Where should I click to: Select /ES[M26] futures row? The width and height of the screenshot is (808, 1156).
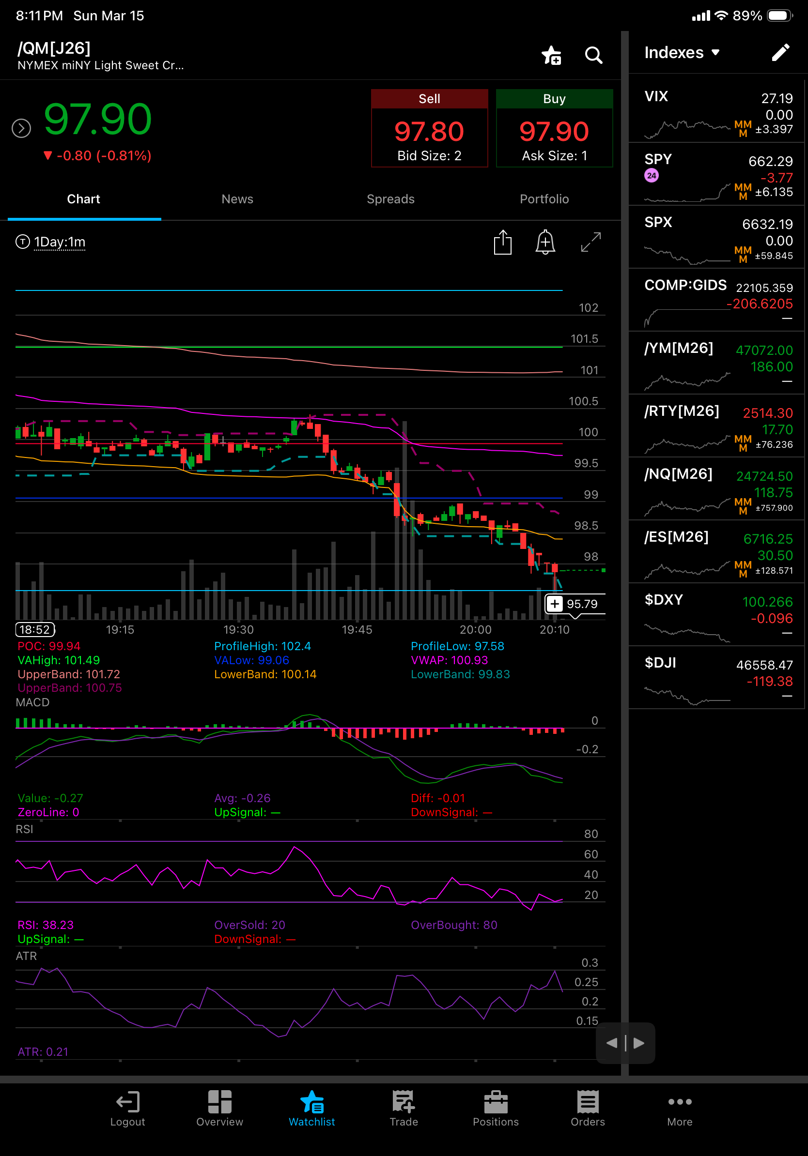pyautogui.click(x=716, y=552)
